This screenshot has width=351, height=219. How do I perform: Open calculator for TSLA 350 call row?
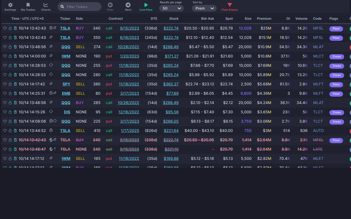pyautogui.click(x=15, y=38)
